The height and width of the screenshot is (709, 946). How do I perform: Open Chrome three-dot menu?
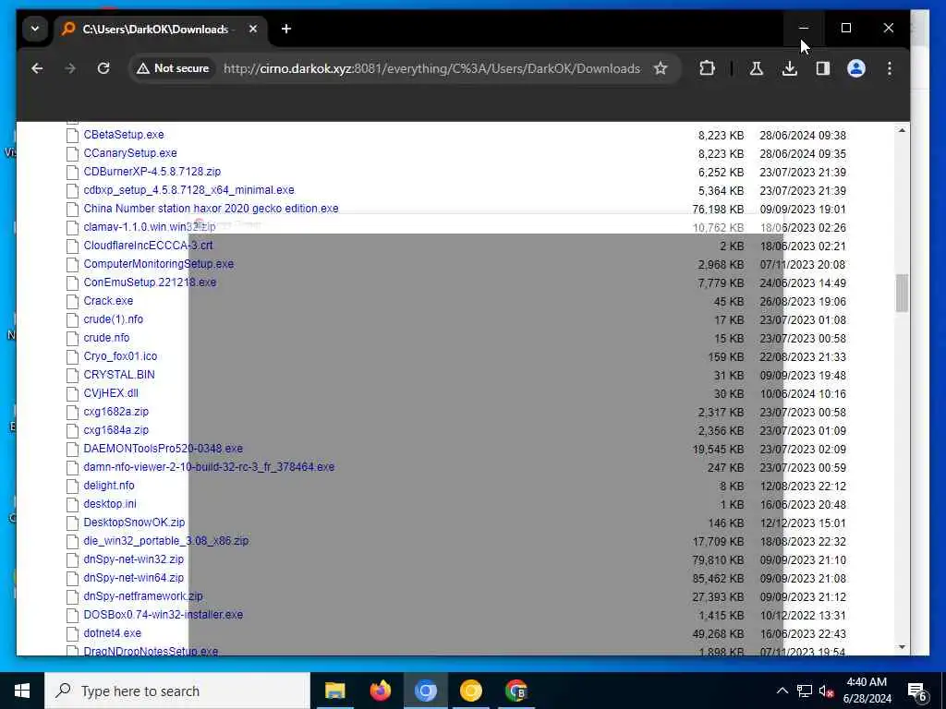point(890,68)
